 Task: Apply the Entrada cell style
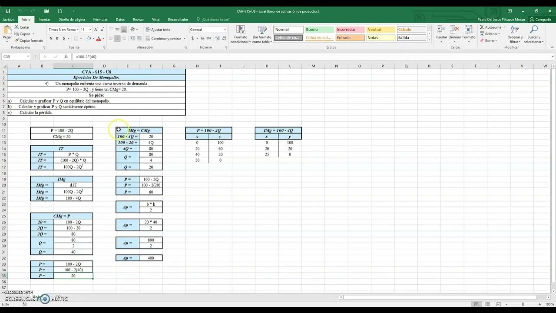coord(350,38)
